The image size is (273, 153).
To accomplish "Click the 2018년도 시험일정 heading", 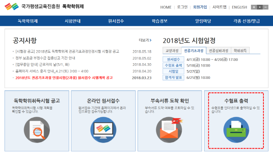I will pyautogui.click(x=189, y=41).
